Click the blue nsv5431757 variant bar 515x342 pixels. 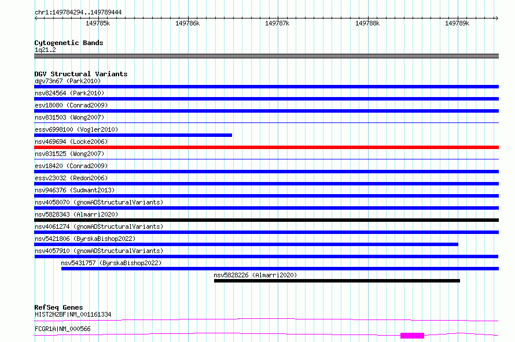280,269
